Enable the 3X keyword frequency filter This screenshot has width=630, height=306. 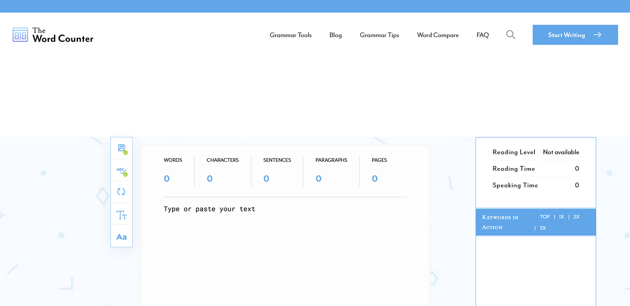coord(543,228)
